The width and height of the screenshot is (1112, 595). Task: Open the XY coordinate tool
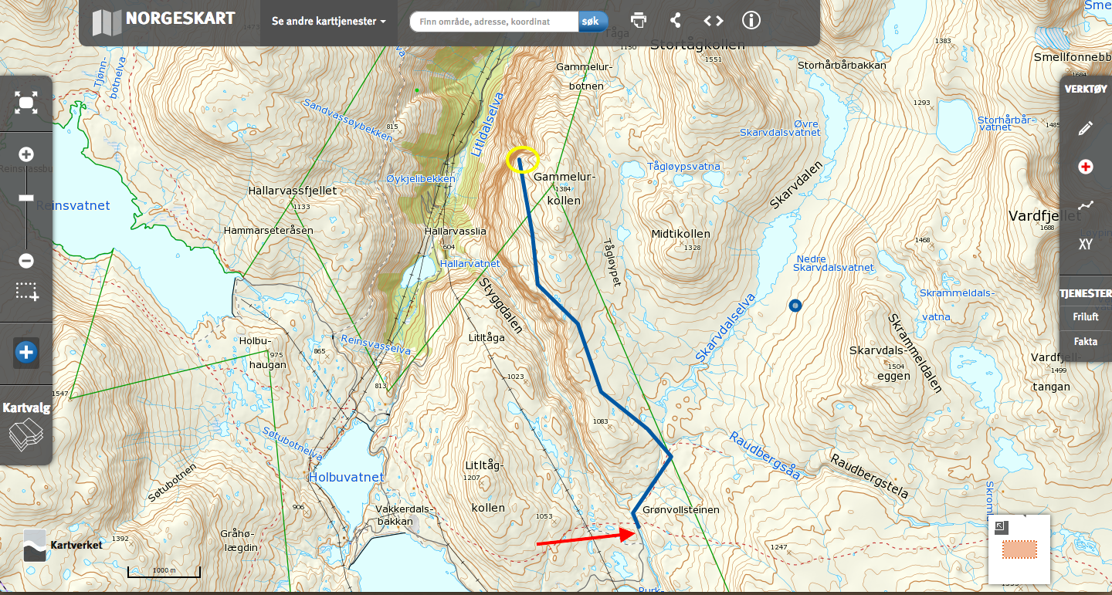(x=1086, y=245)
